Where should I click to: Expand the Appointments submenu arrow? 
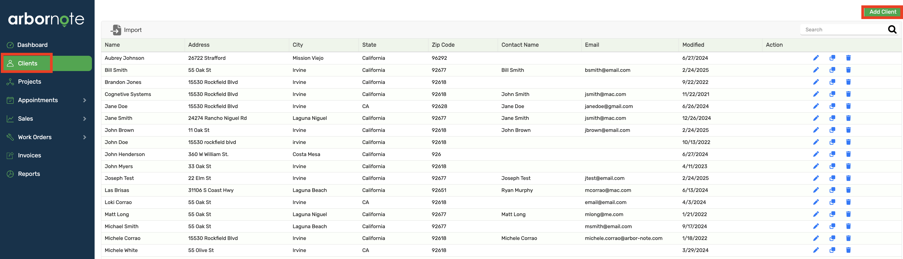[84, 100]
